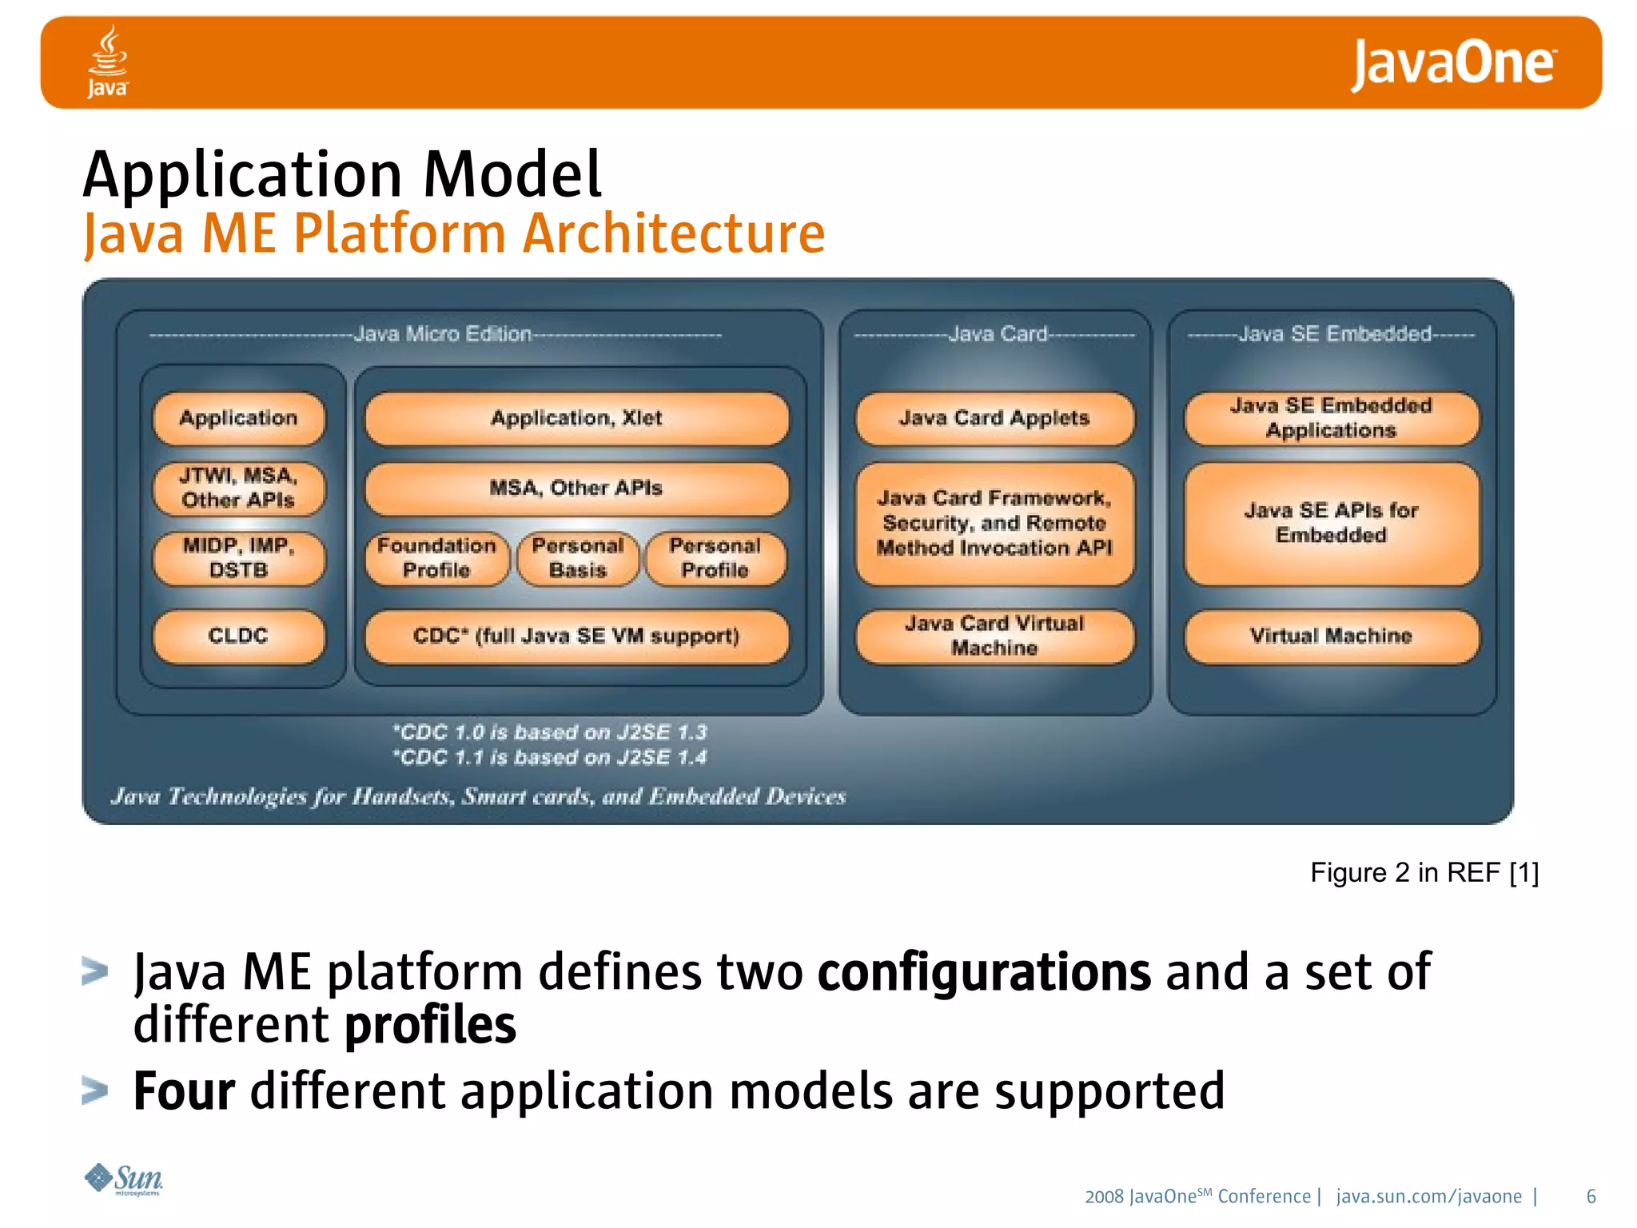Click the bold word 'profiles'
The width and height of the screenshot is (1637, 1228).
point(430,1026)
